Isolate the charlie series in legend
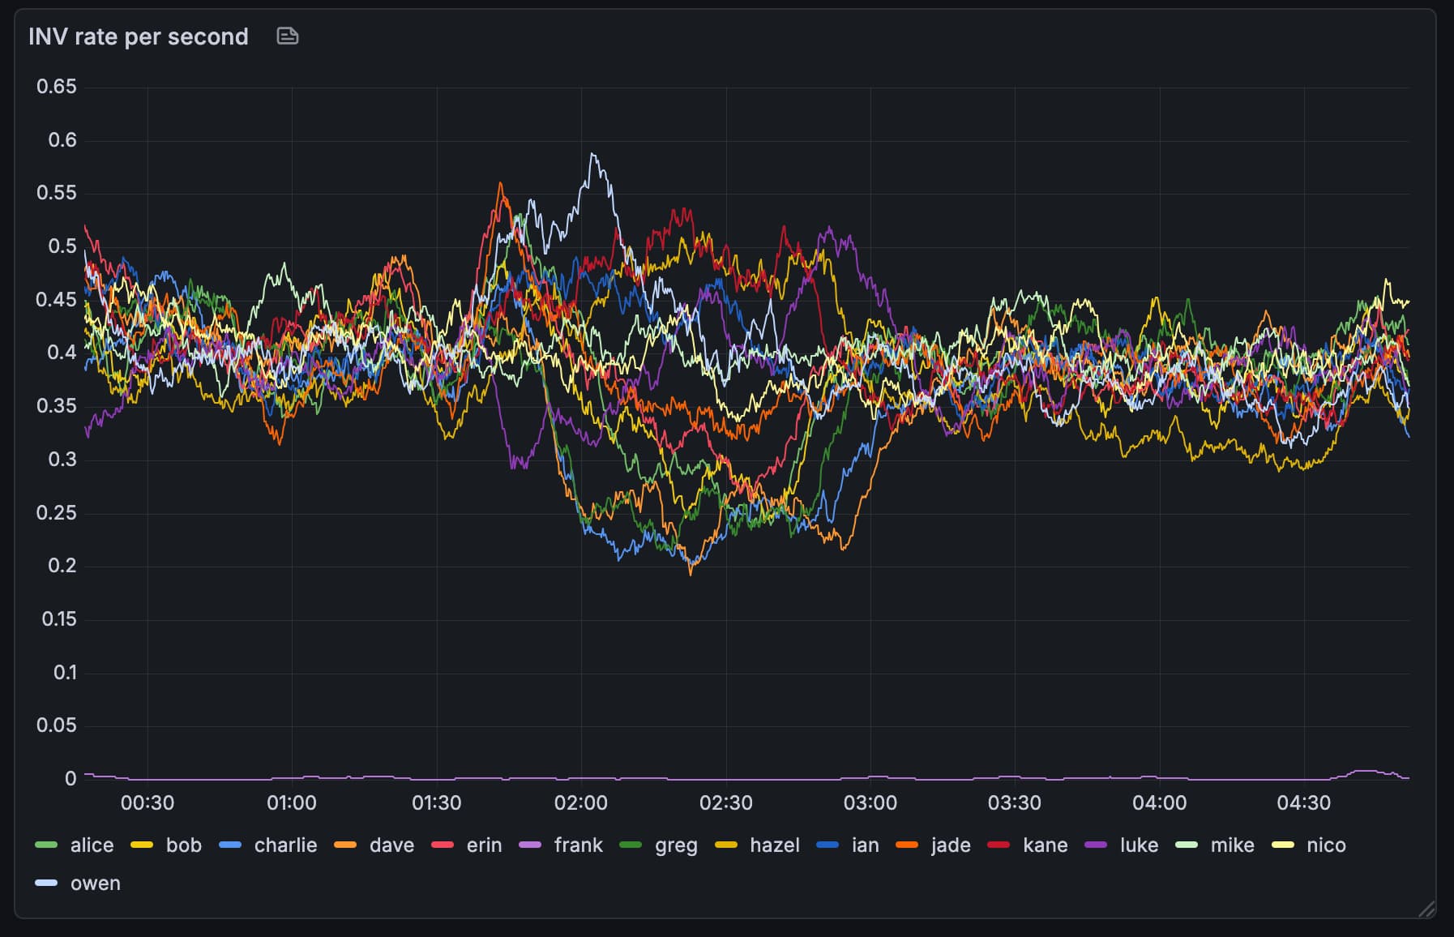This screenshot has height=937, width=1454. pyautogui.click(x=285, y=845)
